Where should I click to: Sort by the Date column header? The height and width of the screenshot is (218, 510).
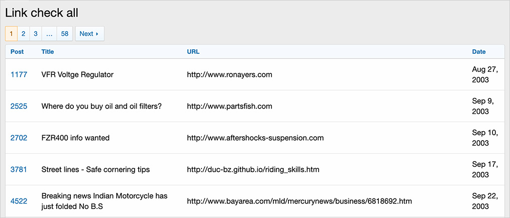(478, 52)
